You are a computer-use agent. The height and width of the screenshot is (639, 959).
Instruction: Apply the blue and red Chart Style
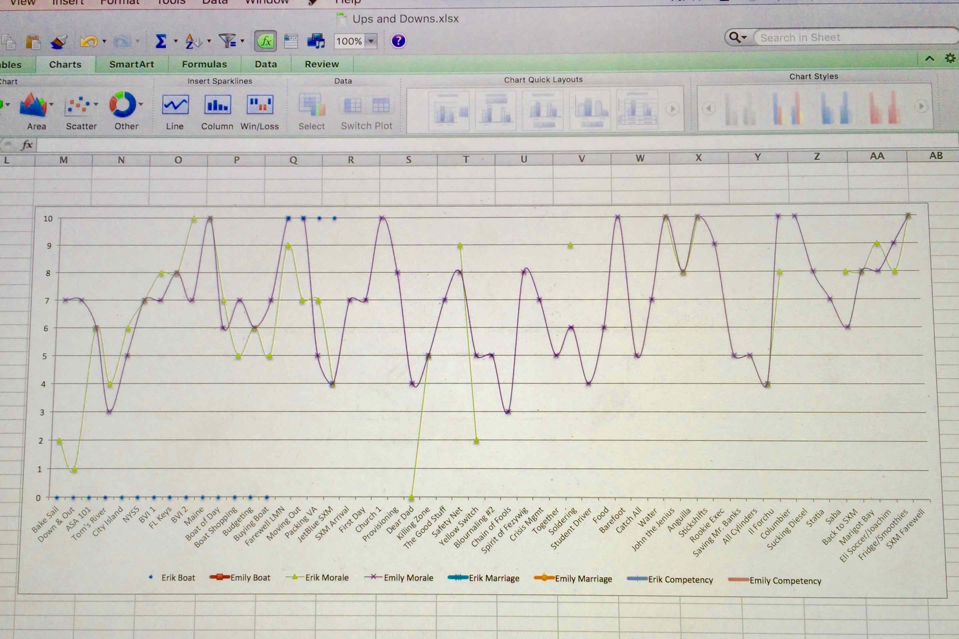(786, 107)
